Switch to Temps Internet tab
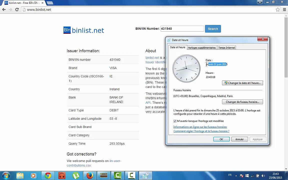This screenshot has width=288, height=180. coord(226,47)
